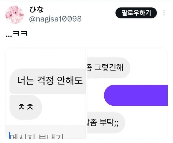Open the pink anime profile avatar

click(14, 15)
